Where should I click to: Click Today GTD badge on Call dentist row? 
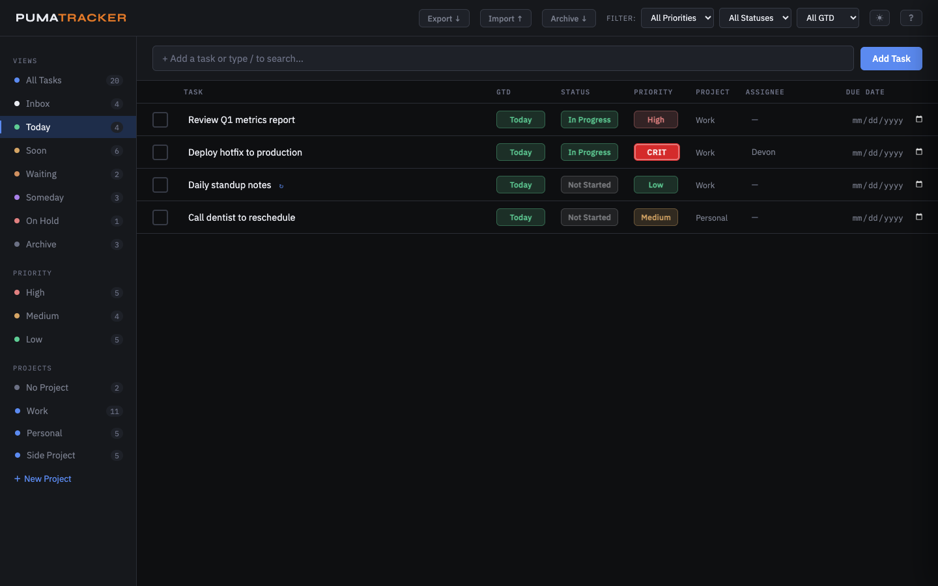520,217
